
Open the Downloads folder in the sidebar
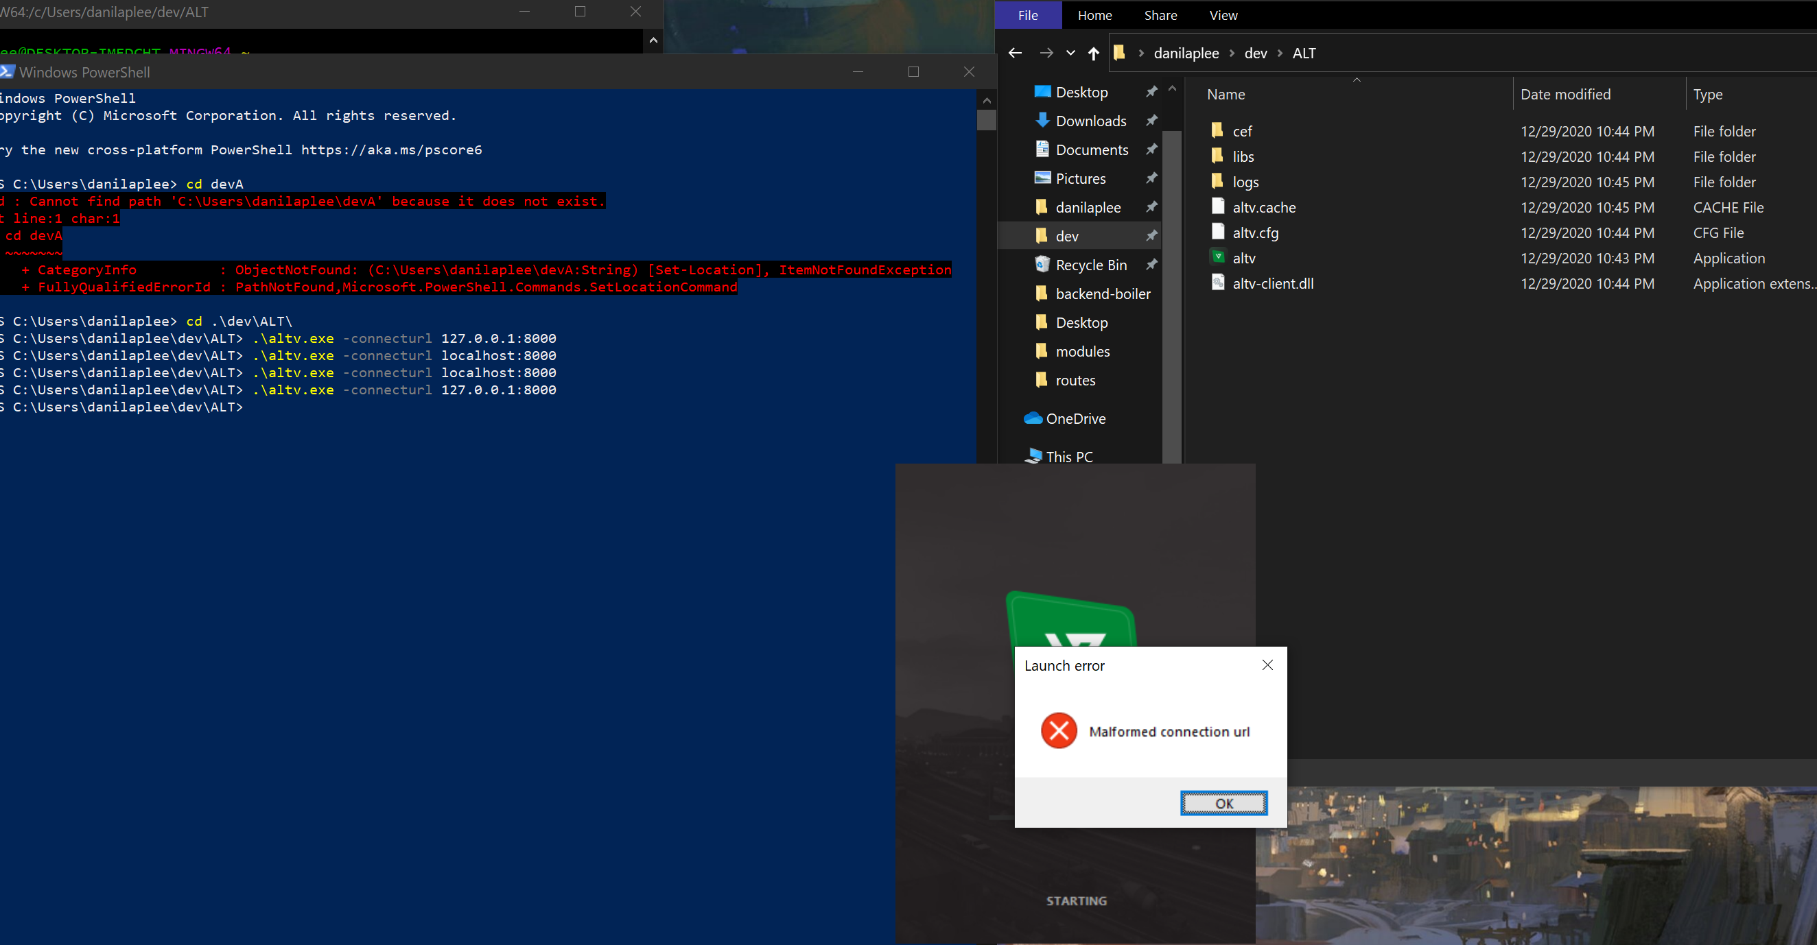pyautogui.click(x=1091, y=120)
